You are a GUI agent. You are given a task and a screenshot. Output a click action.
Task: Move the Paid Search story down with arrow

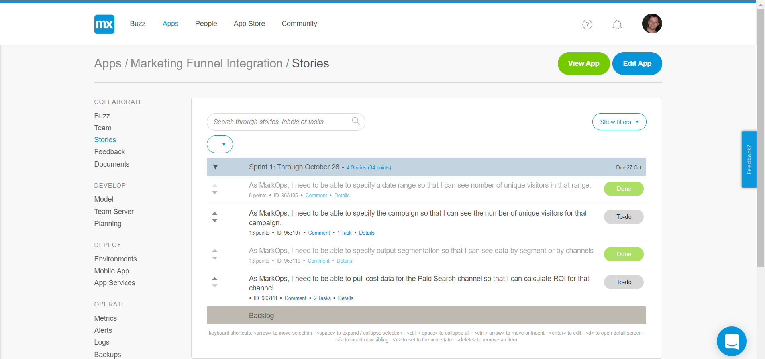(215, 286)
